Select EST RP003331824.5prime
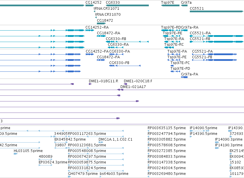 tap(87, 168)
